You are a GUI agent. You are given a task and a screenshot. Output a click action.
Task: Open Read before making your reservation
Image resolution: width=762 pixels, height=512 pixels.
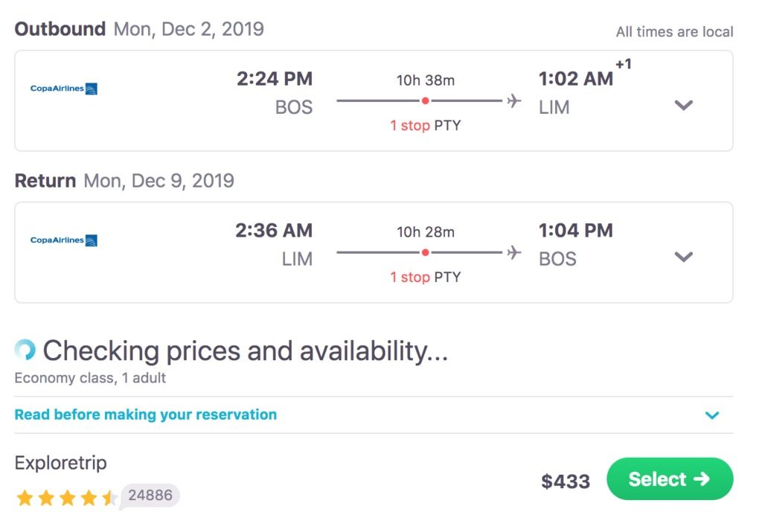click(x=146, y=415)
